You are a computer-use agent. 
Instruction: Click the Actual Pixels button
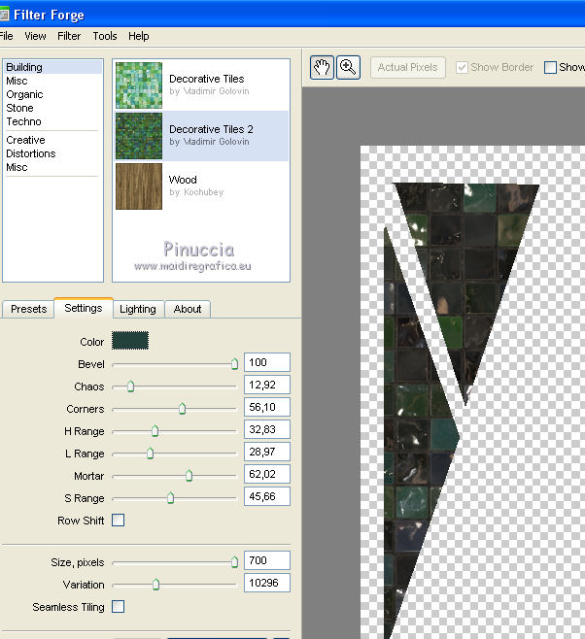click(x=407, y=67)
